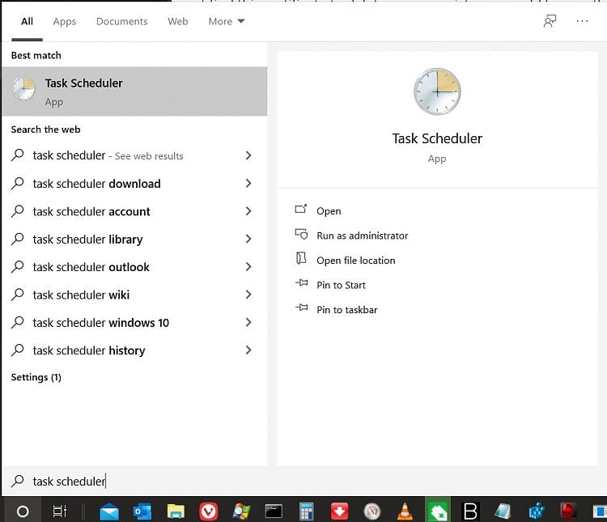Viewport: 607px width, 522px height.
Task: Click the Task View taskbar button
Action: click(x=59, y=511)
